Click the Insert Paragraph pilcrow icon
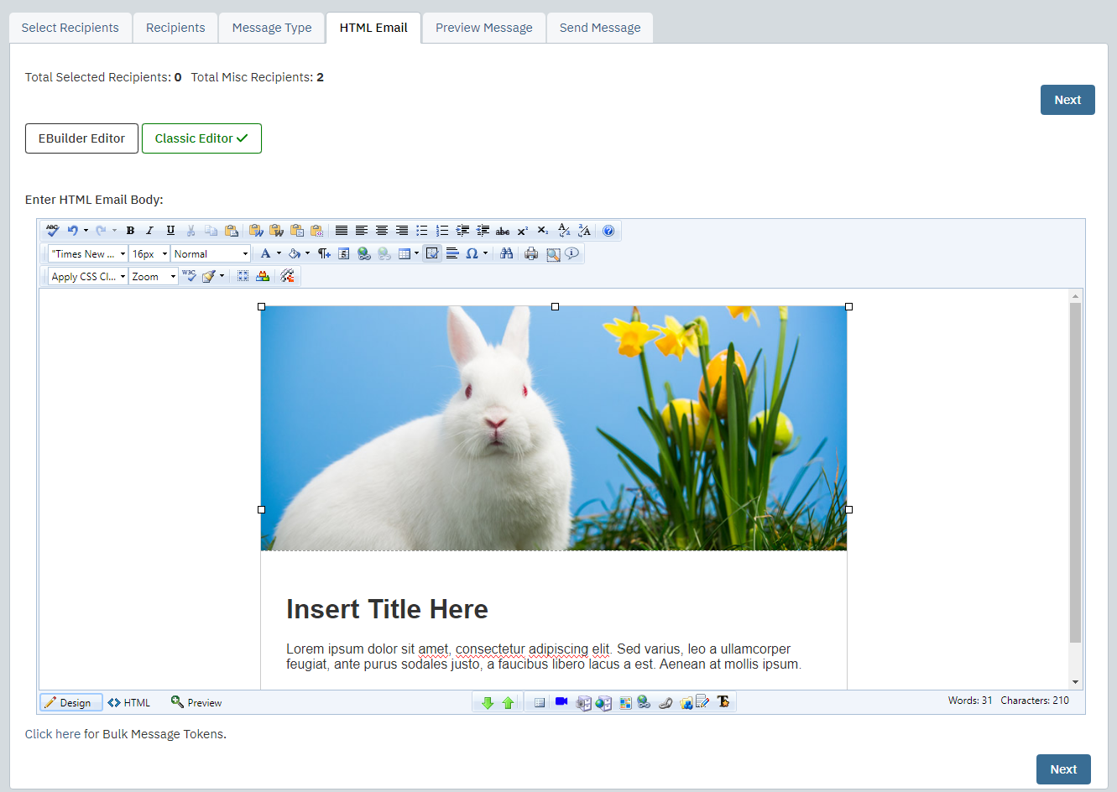The width and height of the screenshot is (1117, 792). pyautogui.click(x=324, y=253)
